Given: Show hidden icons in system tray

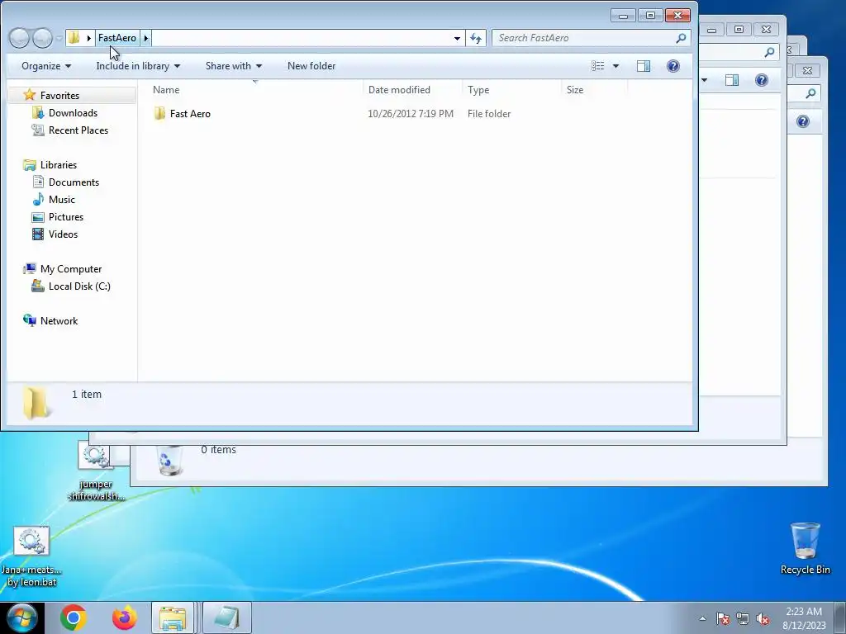Looking at the screenshot, I should (702, 618).
